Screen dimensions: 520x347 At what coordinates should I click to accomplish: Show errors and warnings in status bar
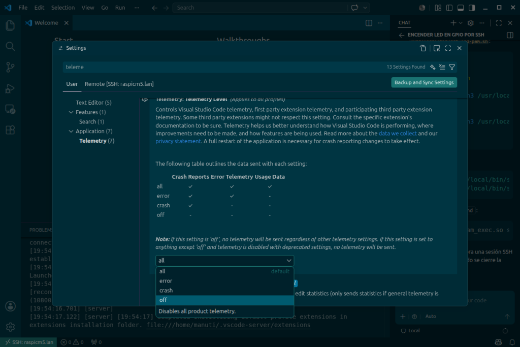pyautogui.click(x=72, y=342)
